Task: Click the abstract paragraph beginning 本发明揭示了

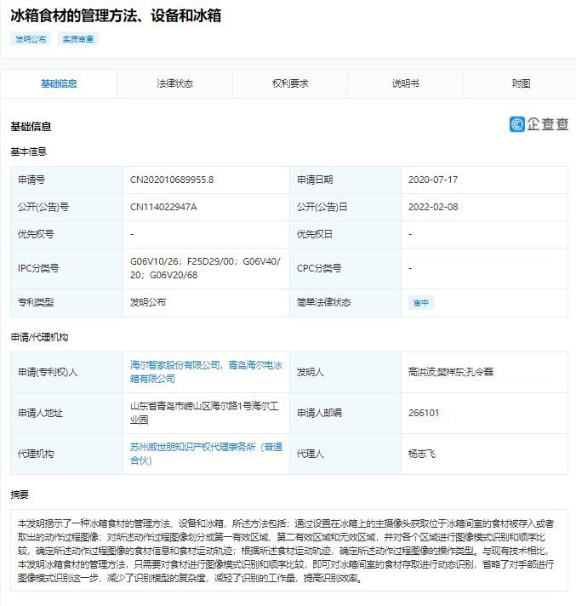Action: (x=286, y=551)
